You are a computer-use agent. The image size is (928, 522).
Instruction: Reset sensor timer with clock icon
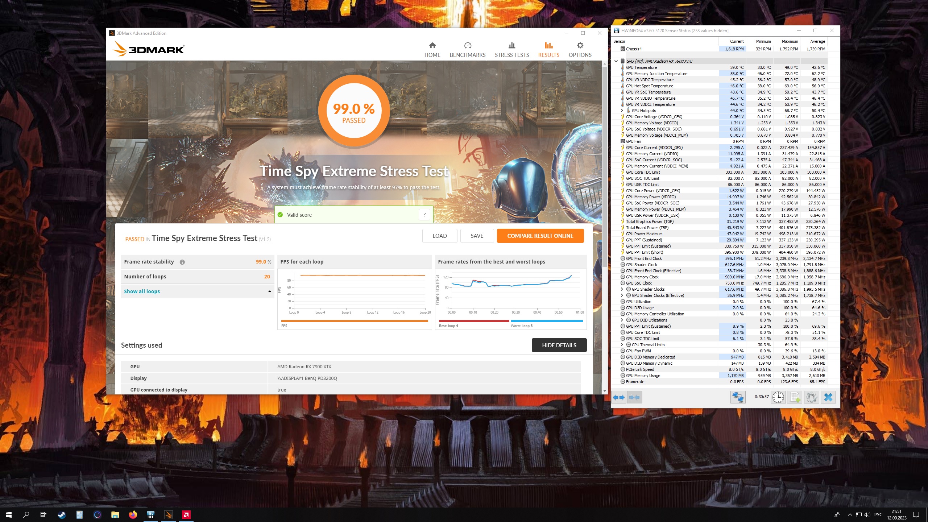778,397
